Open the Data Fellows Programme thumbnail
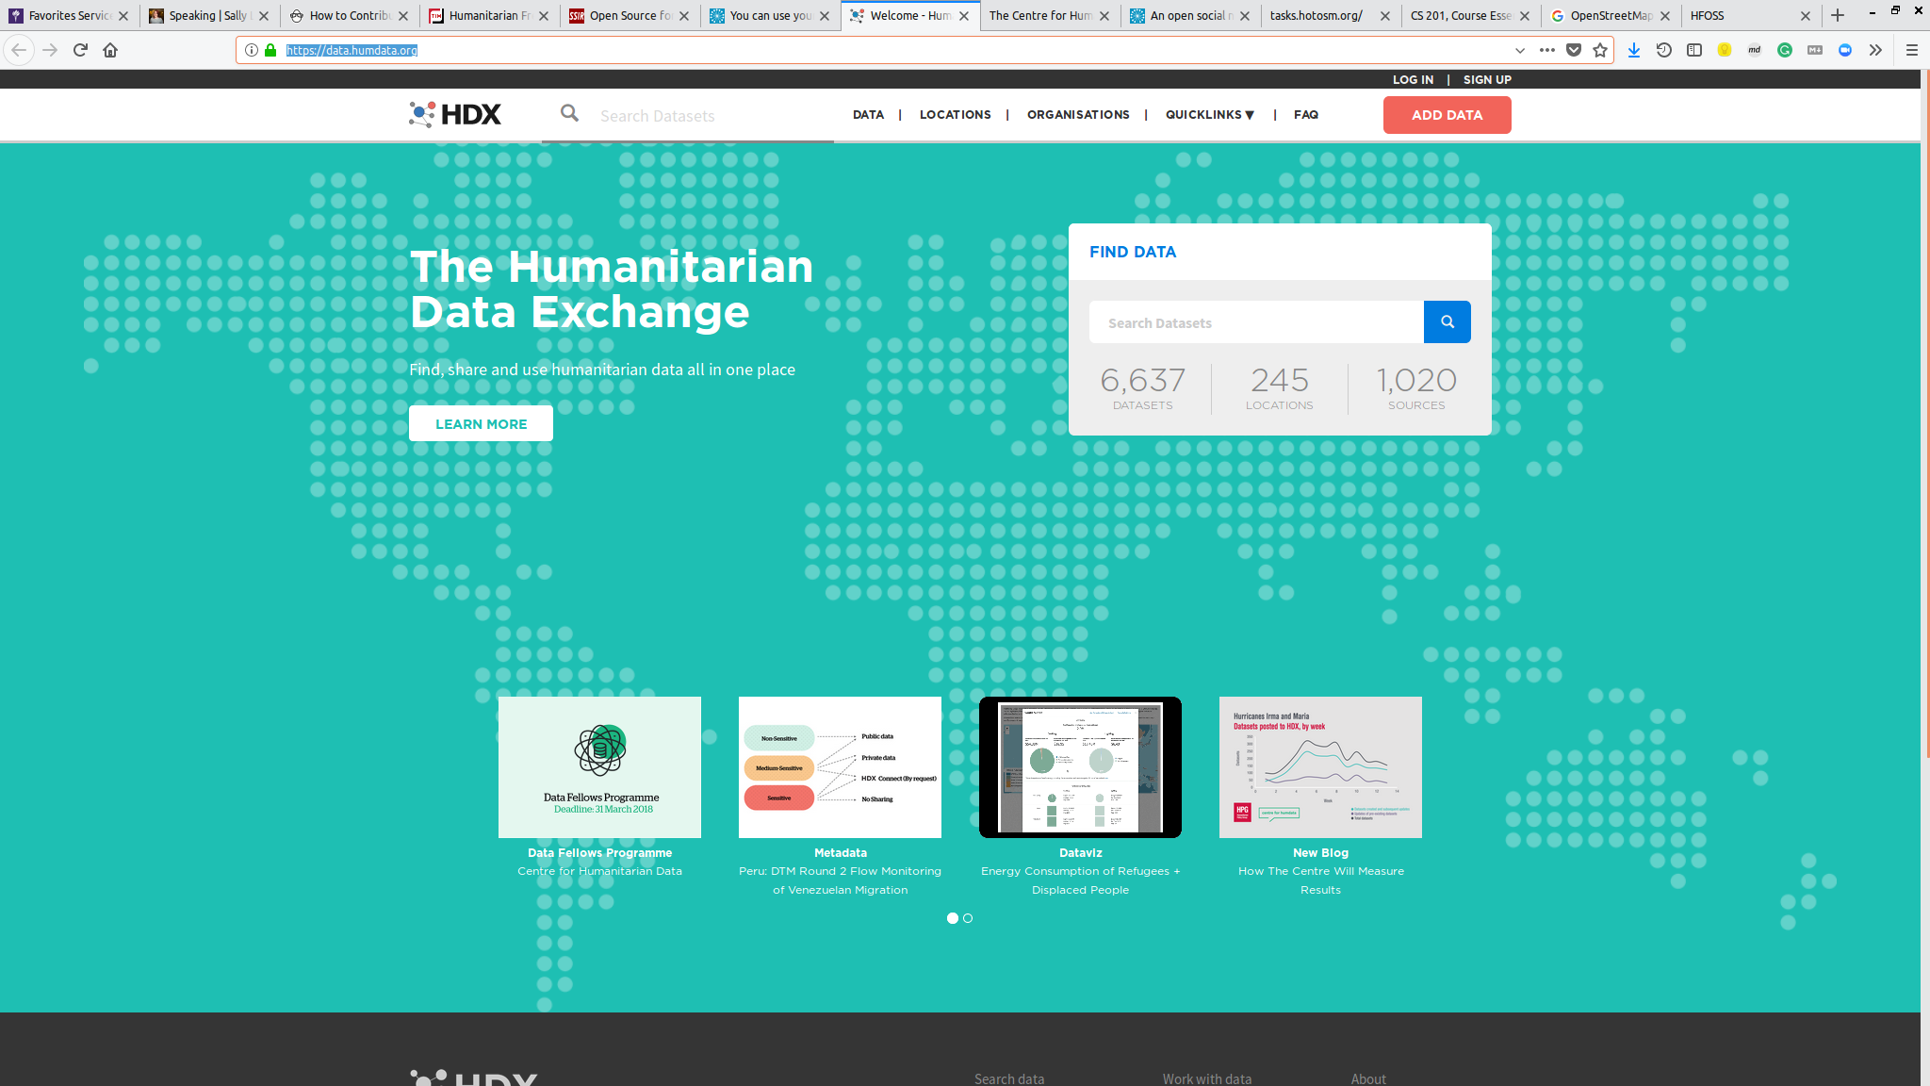1930x1086 pixels. pyautogui.click(x=599, y=767)
